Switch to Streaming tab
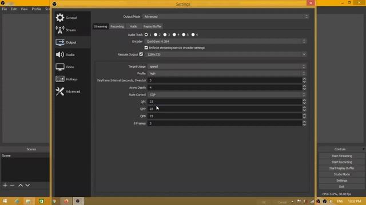366x205 pixels. [x=101, y=27]
